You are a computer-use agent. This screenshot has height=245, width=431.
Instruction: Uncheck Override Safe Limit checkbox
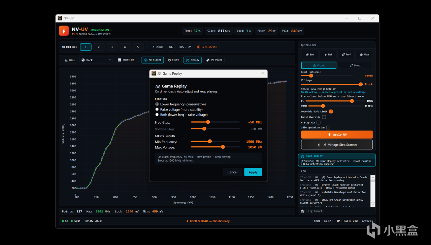(331, 112)
